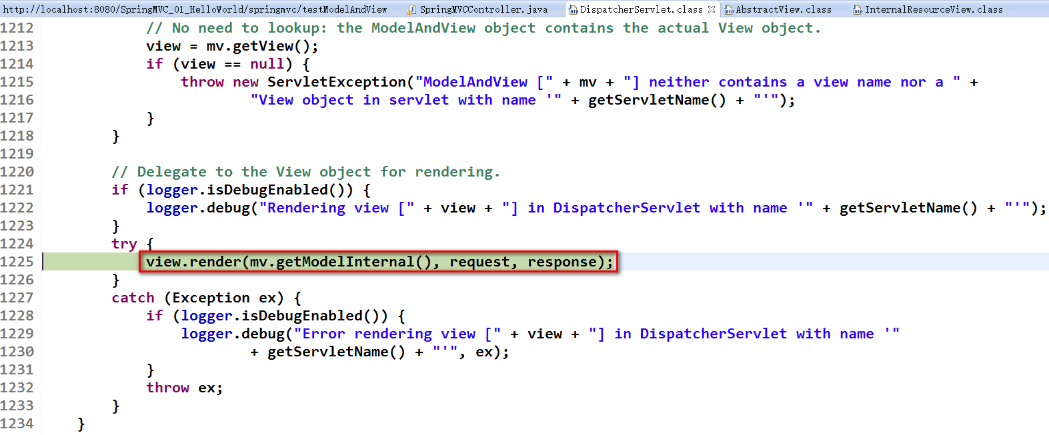Click the 'if (view == null) {' statement
Screen dimensions: 1049x435
coord(228,64)
